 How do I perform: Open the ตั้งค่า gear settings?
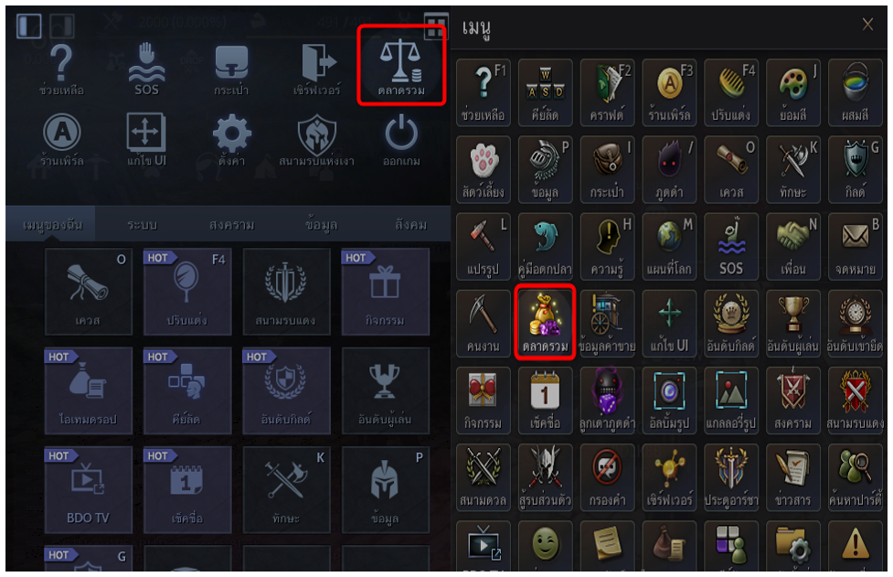click(x=232, y=138)
